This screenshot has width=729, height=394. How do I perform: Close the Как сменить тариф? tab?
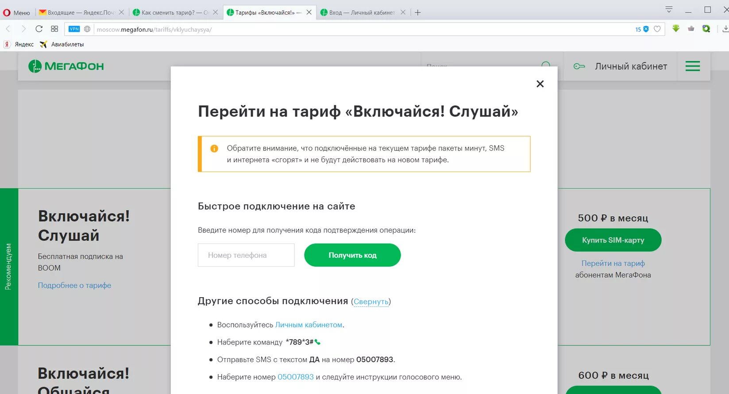coord(215,12)
